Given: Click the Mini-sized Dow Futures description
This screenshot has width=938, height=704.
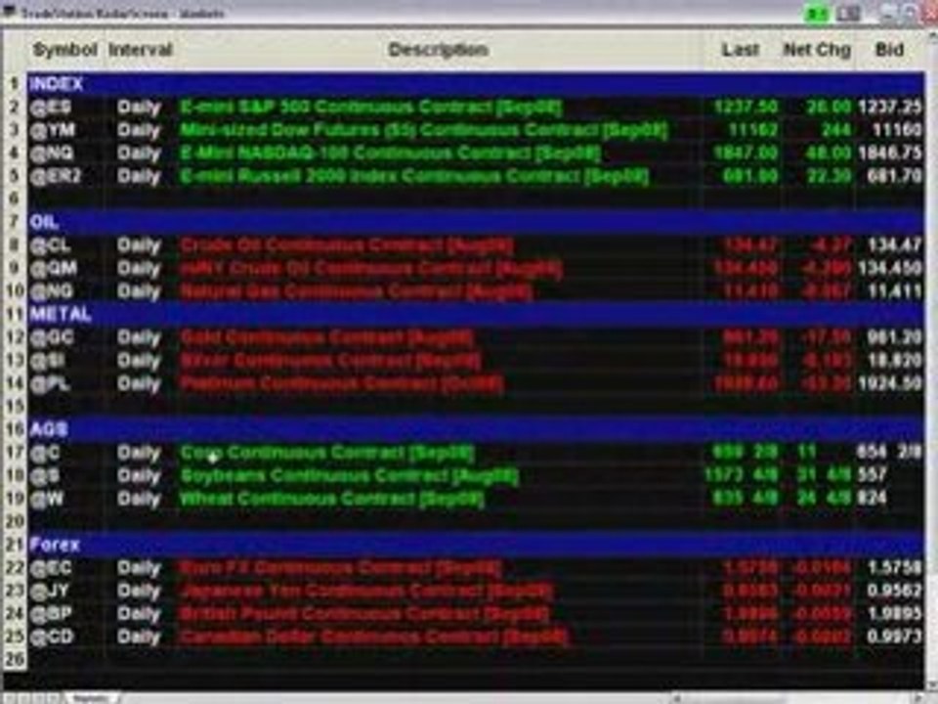Looking at the screenshot, I should pos(423,130).
